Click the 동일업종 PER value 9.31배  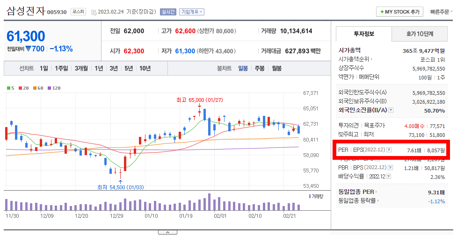436,192
